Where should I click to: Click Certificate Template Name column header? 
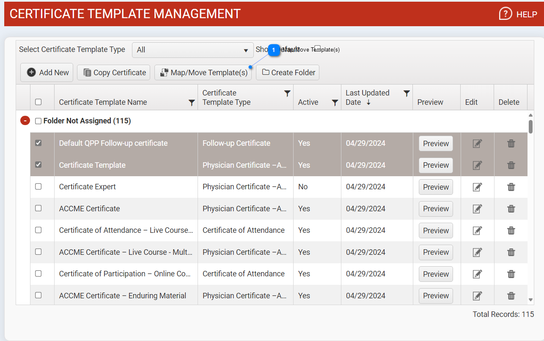[103, 102]
